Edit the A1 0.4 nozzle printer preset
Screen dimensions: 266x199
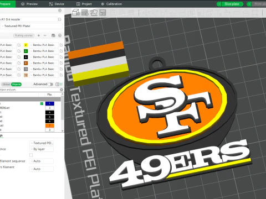click(60, 19)
